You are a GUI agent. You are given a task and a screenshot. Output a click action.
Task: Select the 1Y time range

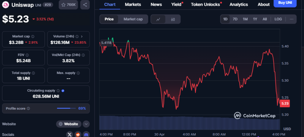click(x=255, y=19)
